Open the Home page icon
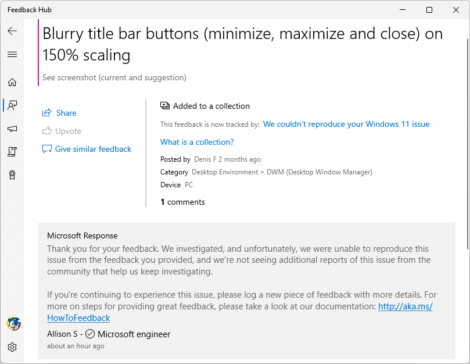 pos(12,82)
